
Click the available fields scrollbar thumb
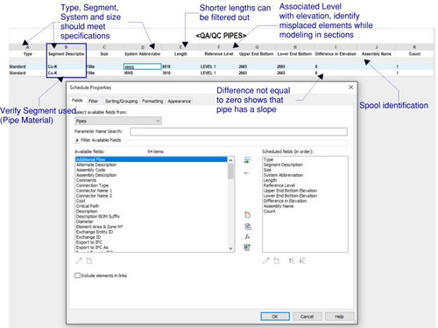[x=230, y=171]
